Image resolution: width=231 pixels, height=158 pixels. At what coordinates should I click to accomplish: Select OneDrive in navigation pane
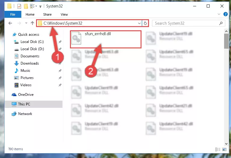click(26, 95)
